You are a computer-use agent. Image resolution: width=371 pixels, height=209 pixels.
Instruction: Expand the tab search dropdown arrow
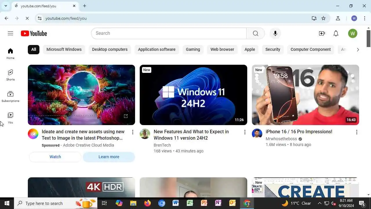click(6, 6)
